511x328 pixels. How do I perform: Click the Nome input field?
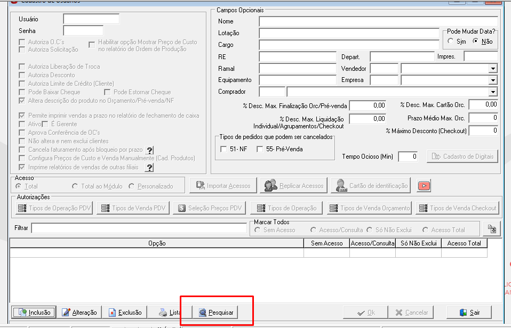click(378, 21)
